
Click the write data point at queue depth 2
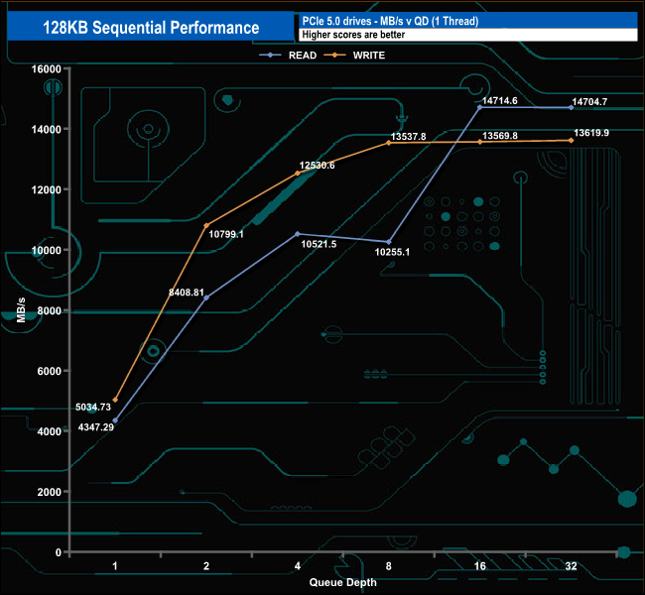(x=206, y=225)
